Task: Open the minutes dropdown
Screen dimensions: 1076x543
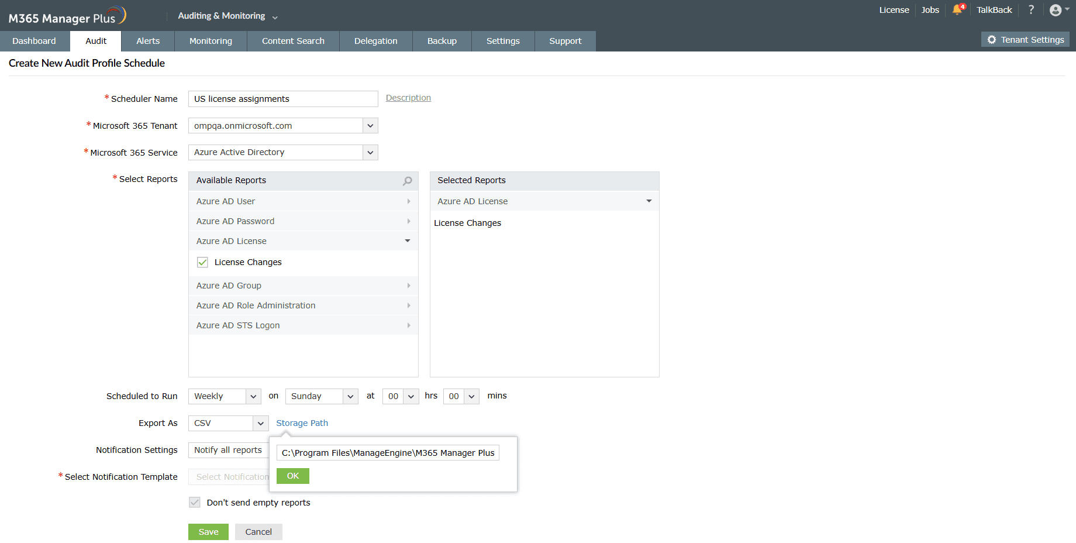Action: point(461,396)
